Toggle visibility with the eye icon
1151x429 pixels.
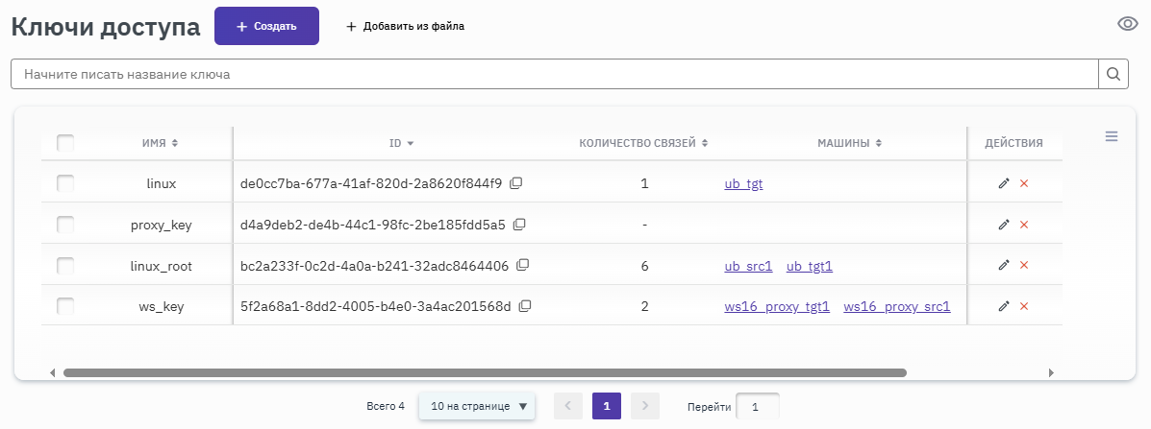pos(1128,25)
